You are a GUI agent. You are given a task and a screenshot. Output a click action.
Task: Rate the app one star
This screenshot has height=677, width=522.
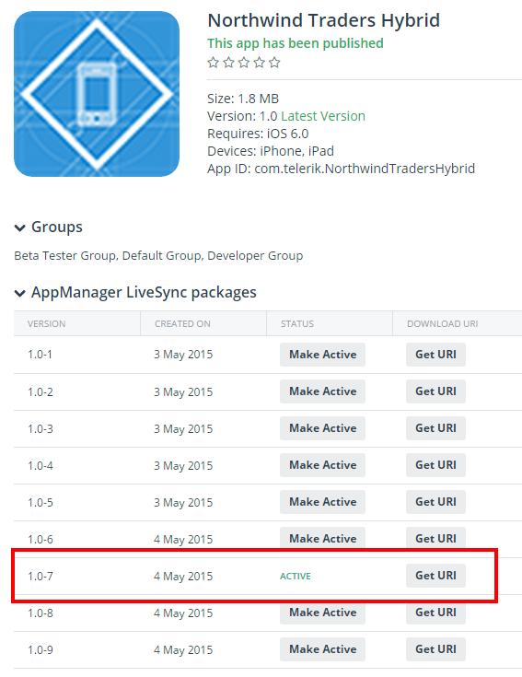click(x=213, y=63)
